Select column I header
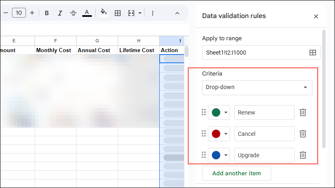This screenshot has width=335, height=188. [x=172, y=41]
